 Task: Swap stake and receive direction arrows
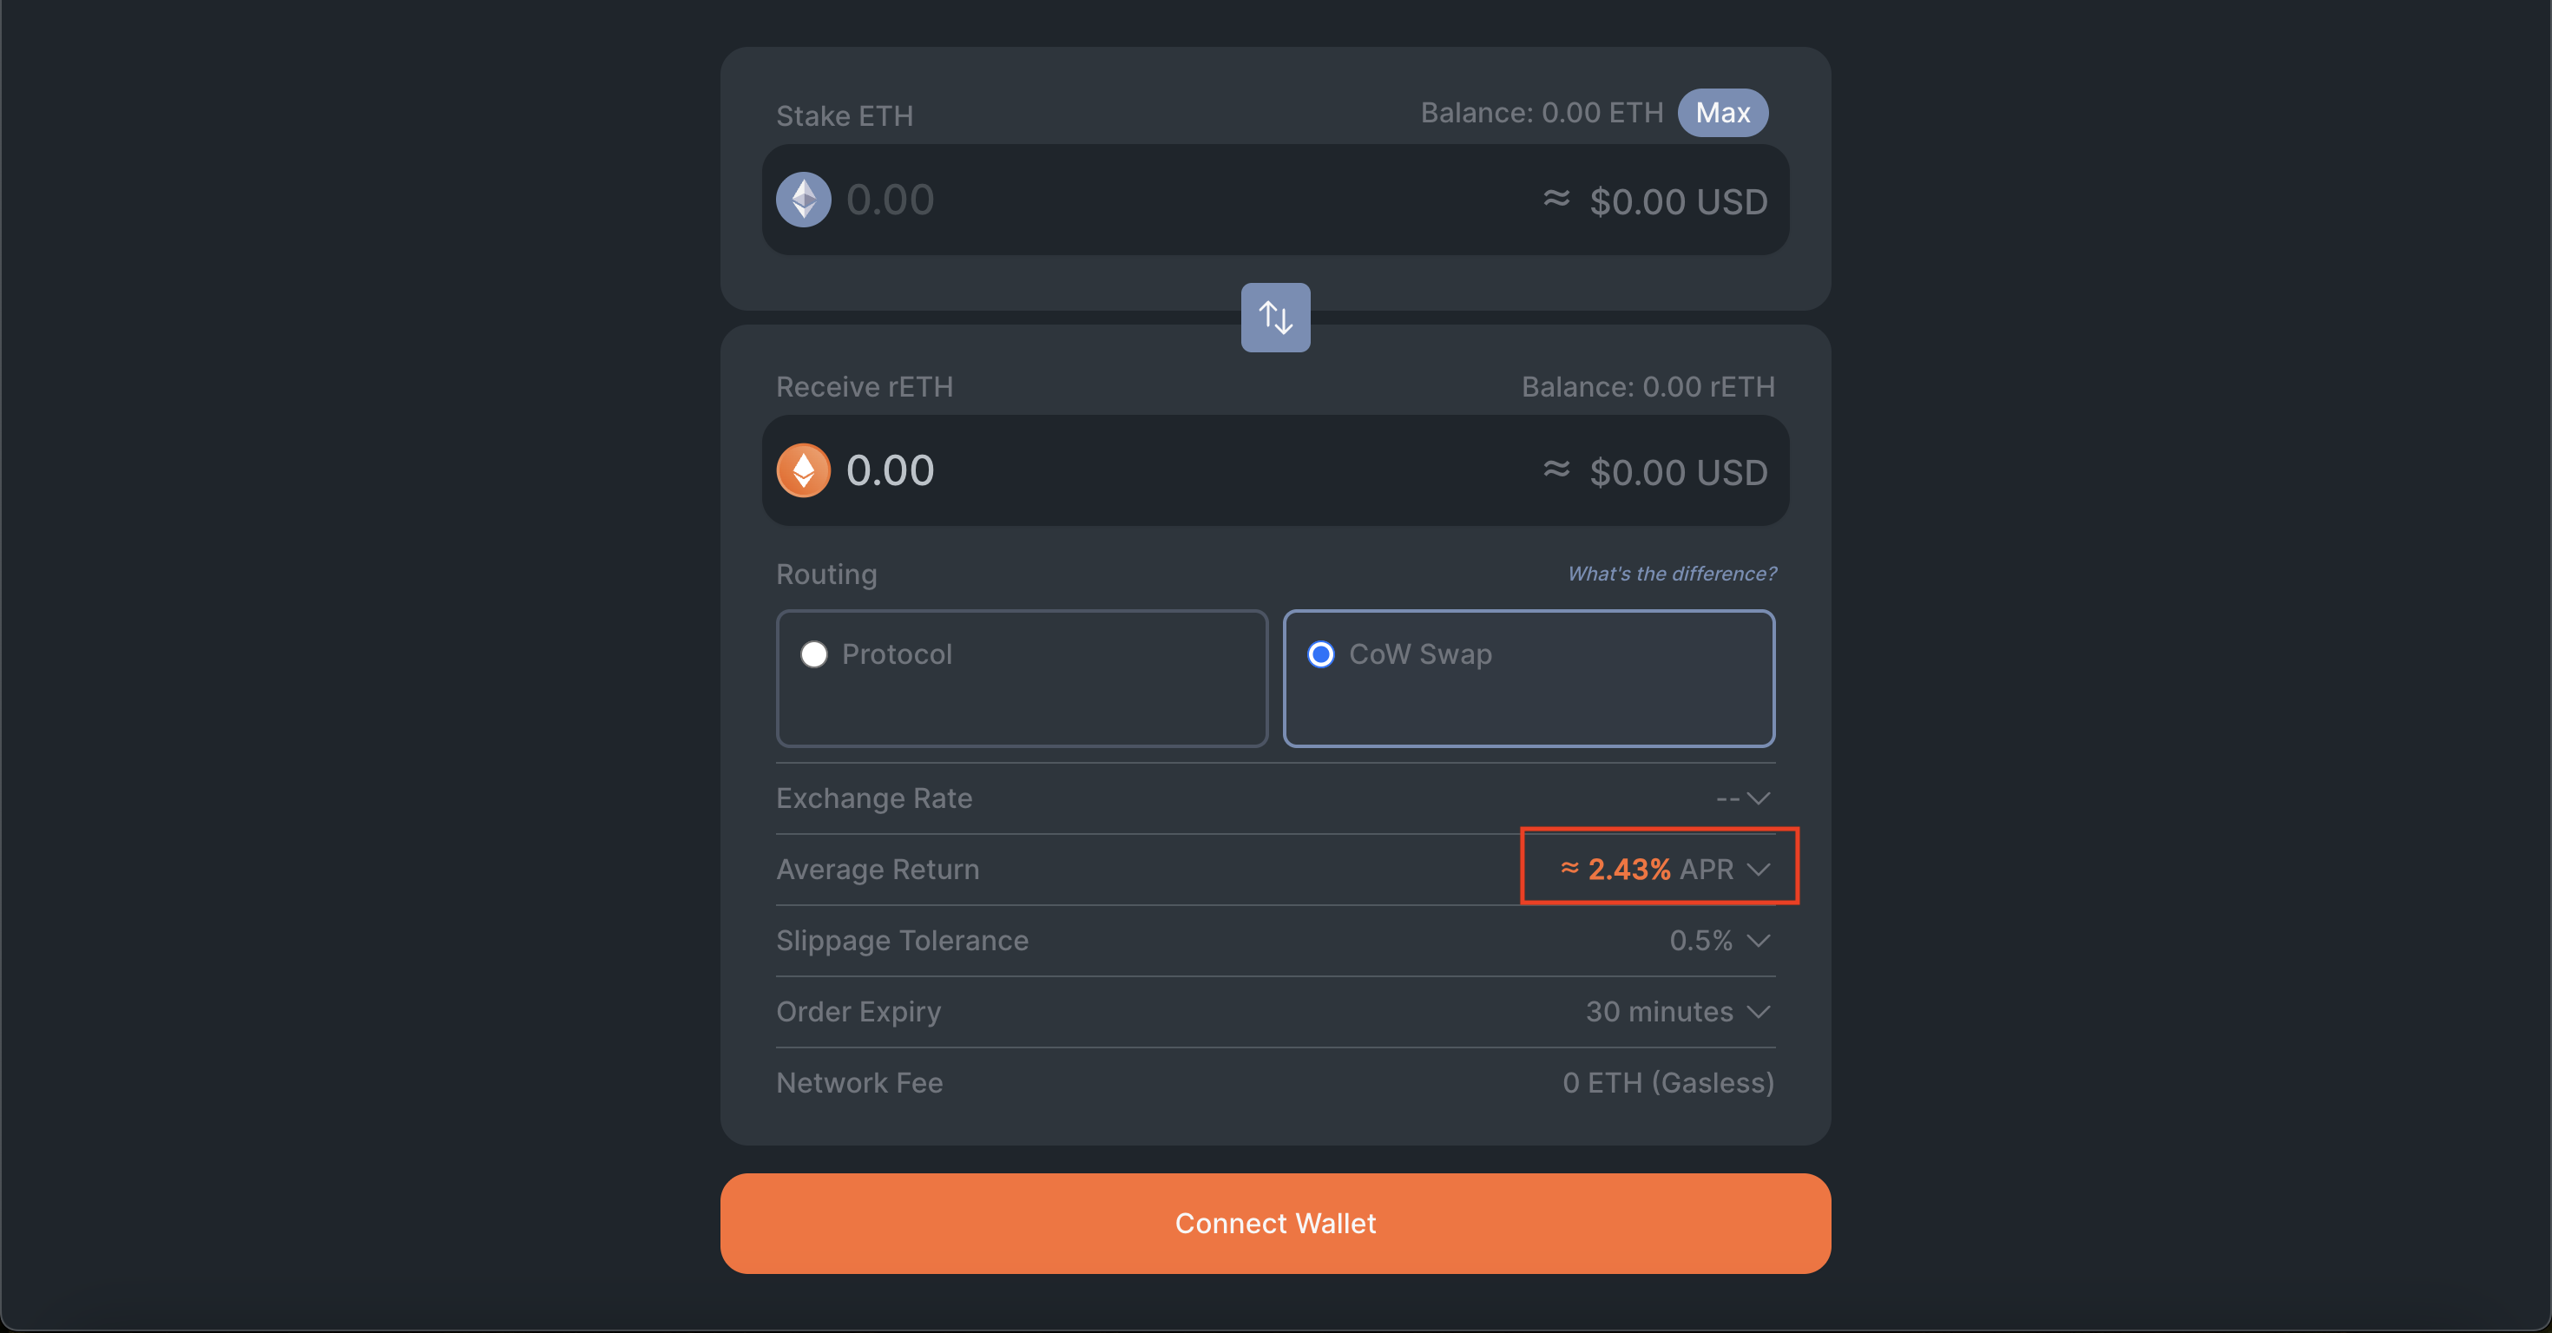[1275, 318]
